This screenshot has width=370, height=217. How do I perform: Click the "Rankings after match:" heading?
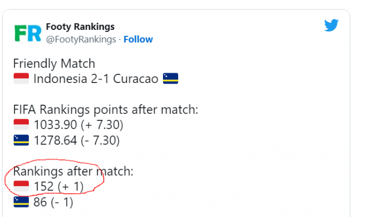(73, 172)
